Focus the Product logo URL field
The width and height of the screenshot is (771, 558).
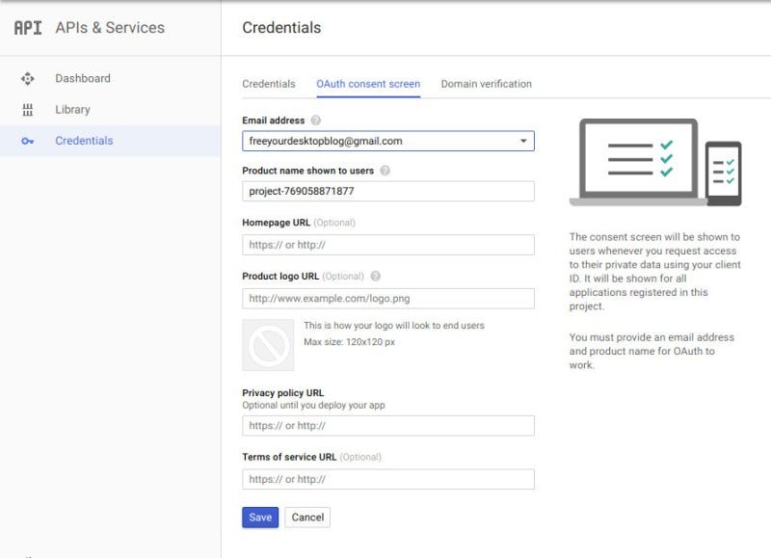tap(388, 299)
